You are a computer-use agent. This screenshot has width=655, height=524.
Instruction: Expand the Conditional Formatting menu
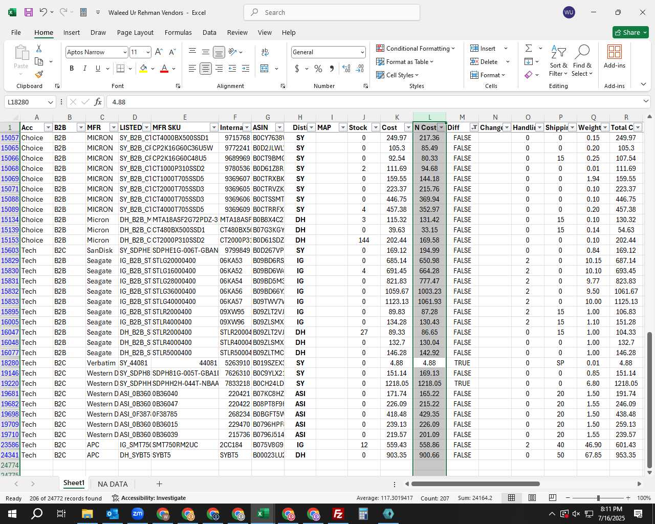coord(416,48)
